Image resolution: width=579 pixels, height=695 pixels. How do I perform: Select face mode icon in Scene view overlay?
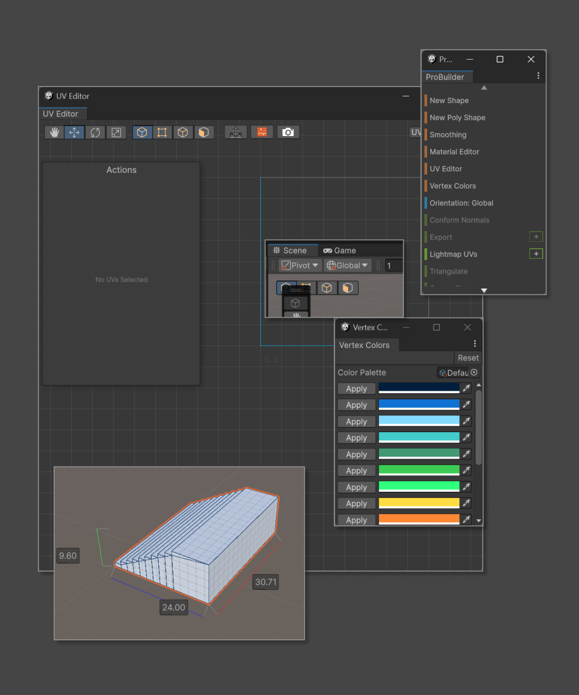[347, 288]
